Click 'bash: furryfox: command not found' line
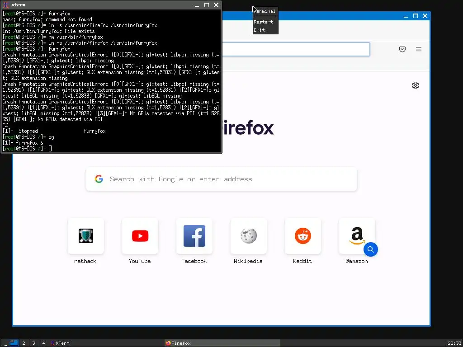This screenshot has width=463, height=347. pyautogui.click(x=47, y=19)
